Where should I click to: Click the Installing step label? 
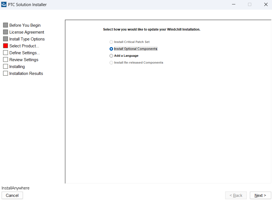17,67
